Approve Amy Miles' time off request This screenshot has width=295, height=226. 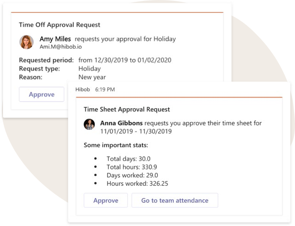tap(42, 94)
